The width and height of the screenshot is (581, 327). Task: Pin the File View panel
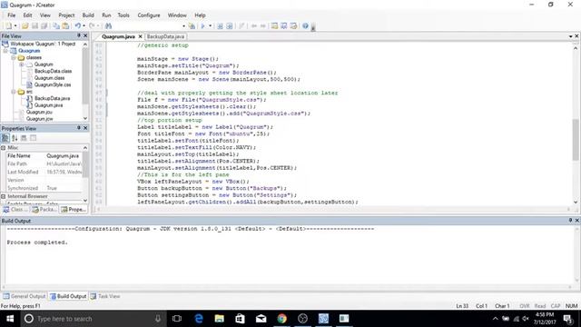pos(79,35)
